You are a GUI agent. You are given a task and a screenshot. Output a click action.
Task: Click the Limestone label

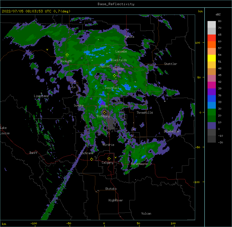click(41, 96)
